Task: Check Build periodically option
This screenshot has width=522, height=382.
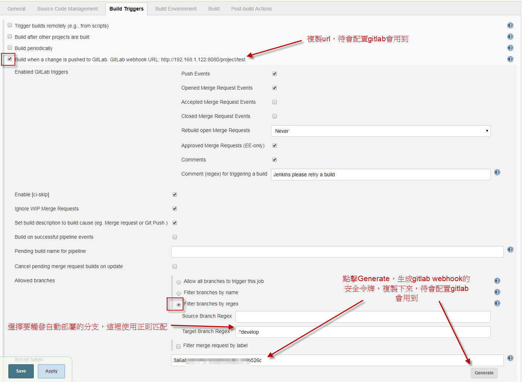Action: pos(10,48)
